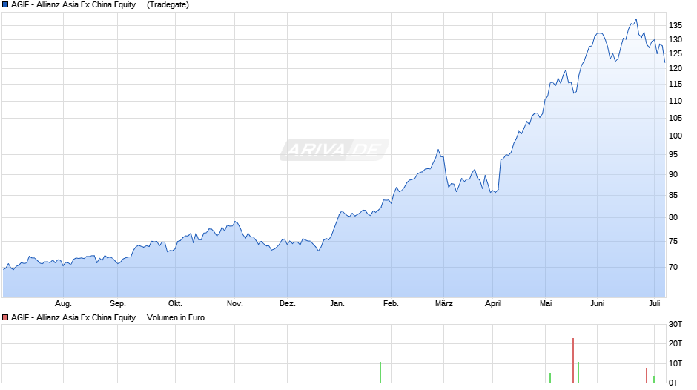Click the short red volume bar in late June
The height and width of the screenshot is (390, 697).
(647, 375)
